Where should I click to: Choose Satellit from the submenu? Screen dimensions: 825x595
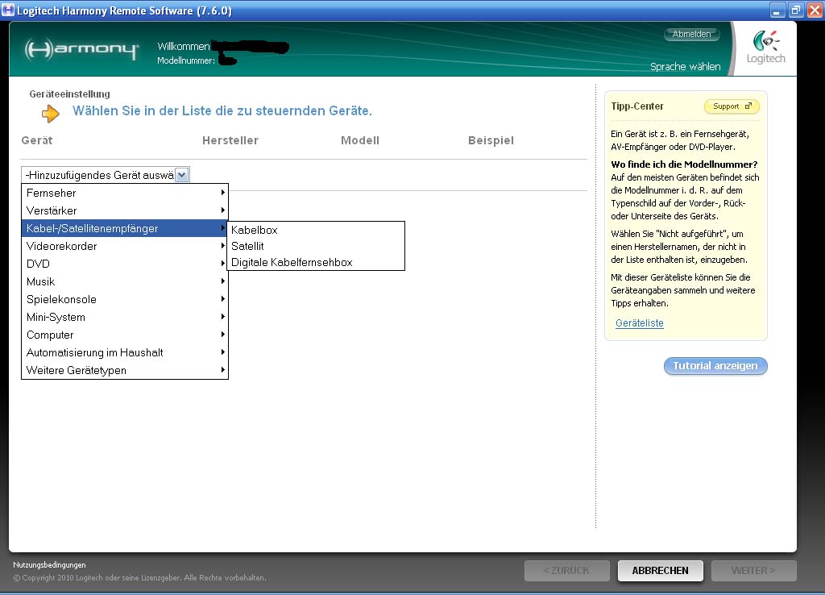316,246
